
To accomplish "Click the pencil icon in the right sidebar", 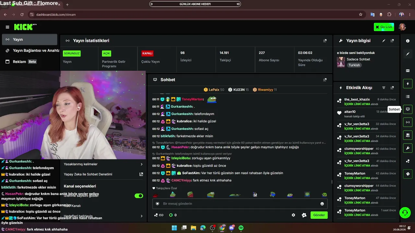I will coord(408,54).
